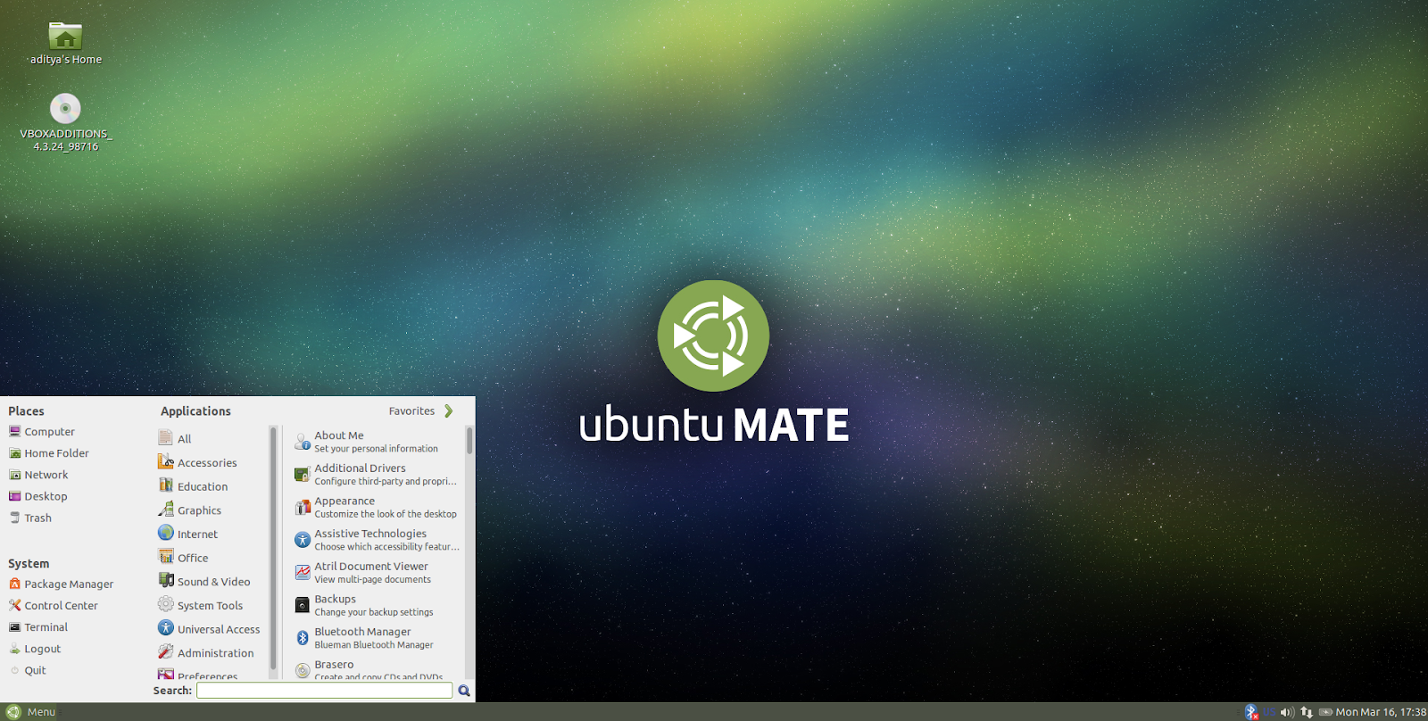Screen dimensions: 1428x721
Task: Click the volume speaker icon in panel
Action: [x=1286, y=712]
